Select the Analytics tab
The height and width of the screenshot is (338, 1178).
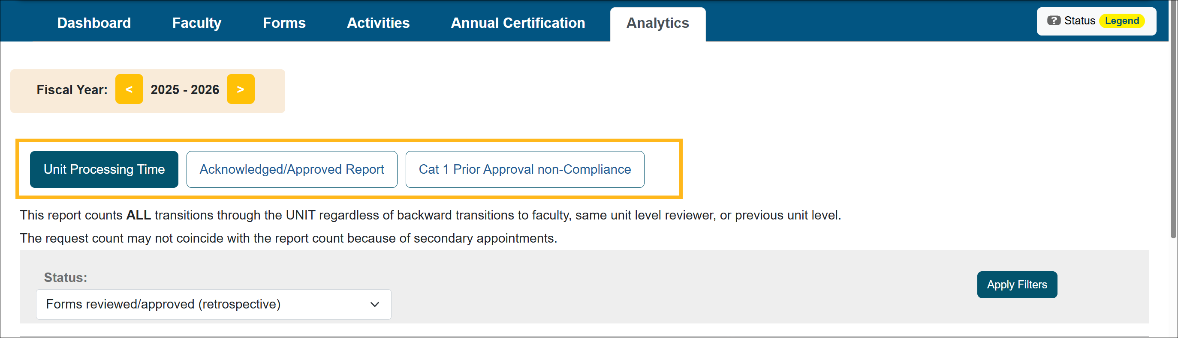657,23
